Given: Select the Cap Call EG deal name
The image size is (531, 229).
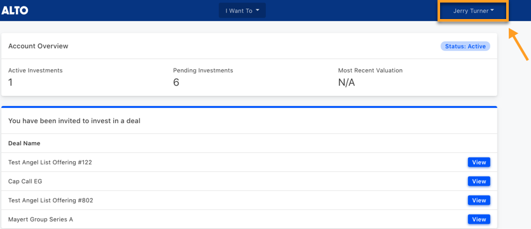Looking at the screenshot, I should pos(25,181).
